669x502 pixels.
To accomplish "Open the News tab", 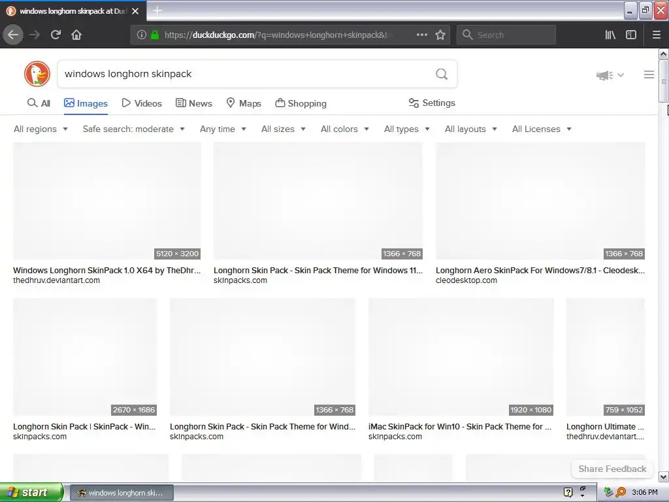I will (x=193, y=103).
